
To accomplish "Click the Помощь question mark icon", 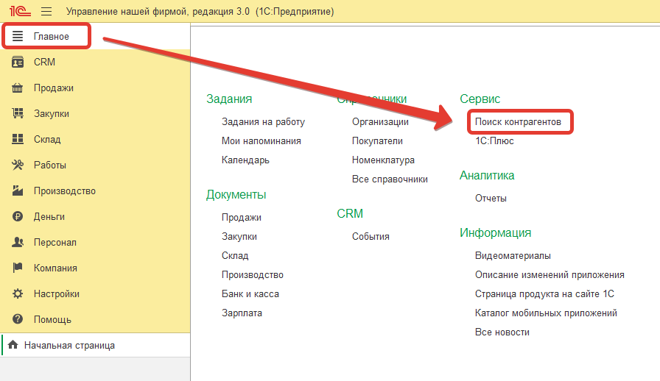I will point(17,319).
